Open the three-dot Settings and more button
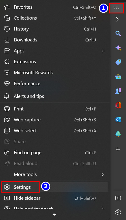 point(116,8)
